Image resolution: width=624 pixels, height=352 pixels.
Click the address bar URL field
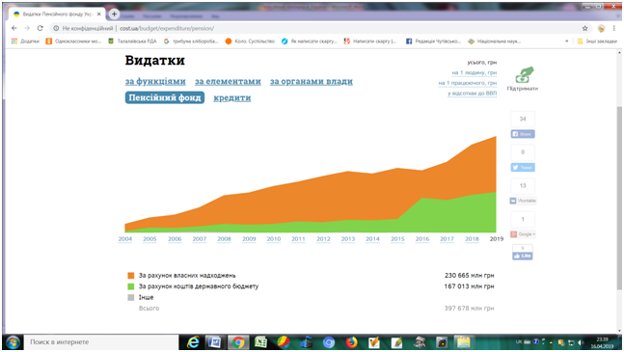[x=318, y=28]
